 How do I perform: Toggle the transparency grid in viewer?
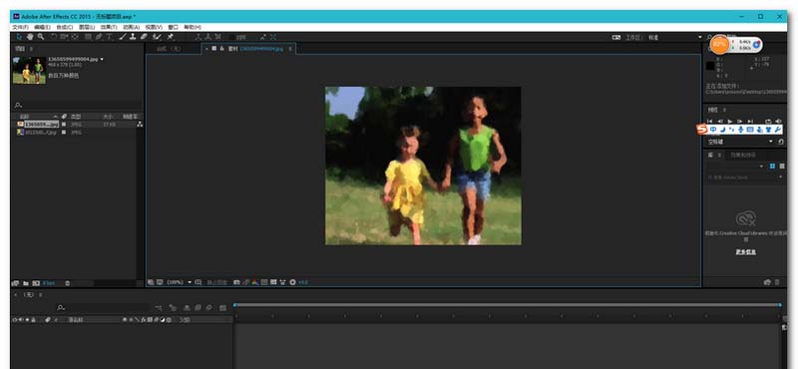click(x=273, y=282)
